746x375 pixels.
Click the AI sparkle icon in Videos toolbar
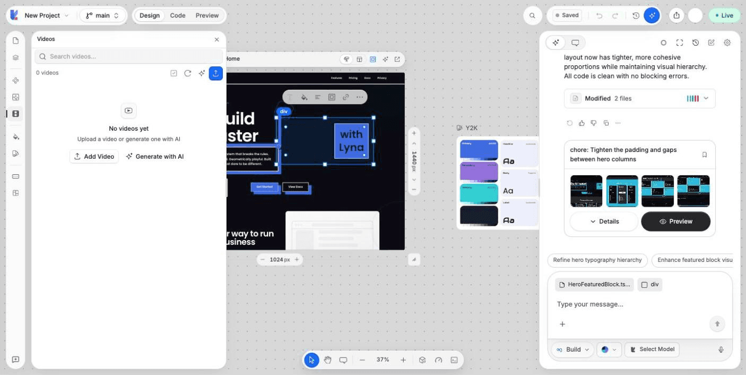pyautogui.click(x=202, y=73)
